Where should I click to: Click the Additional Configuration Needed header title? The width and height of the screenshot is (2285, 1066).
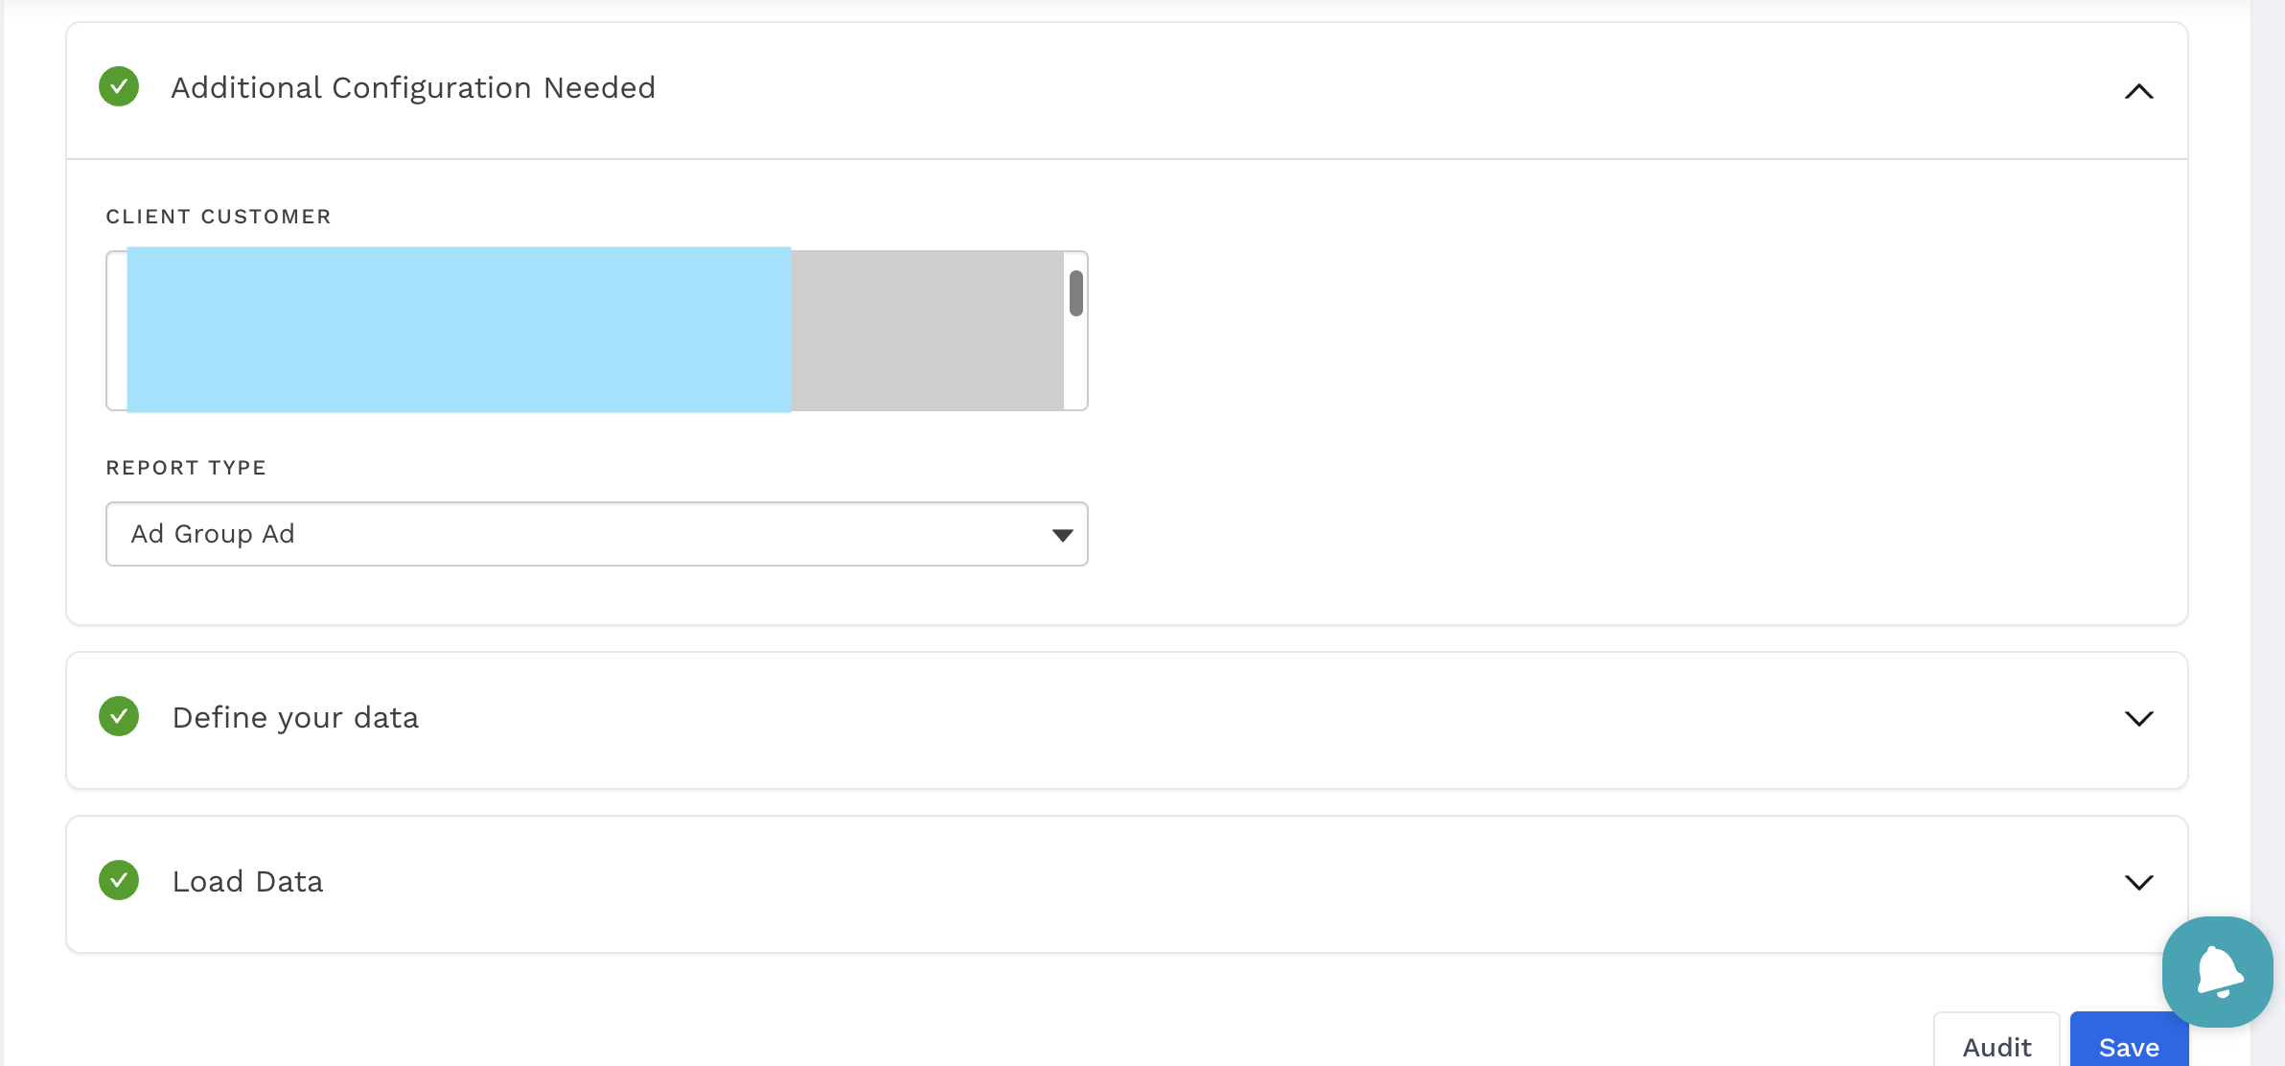point(412,87)
